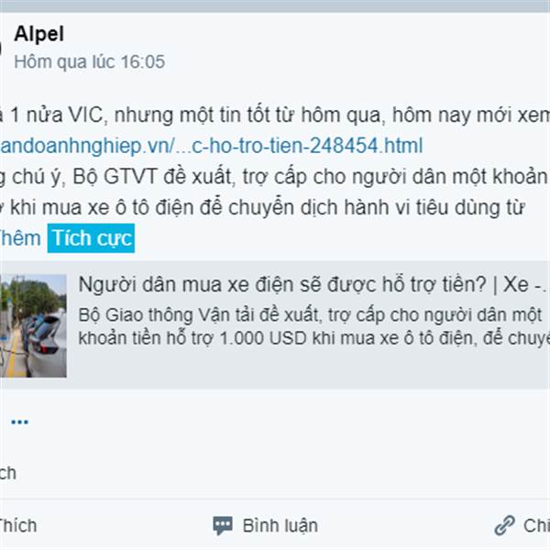Open Alpel's profile from the username
Screen dimensions: 550x550
coord(38,34)
